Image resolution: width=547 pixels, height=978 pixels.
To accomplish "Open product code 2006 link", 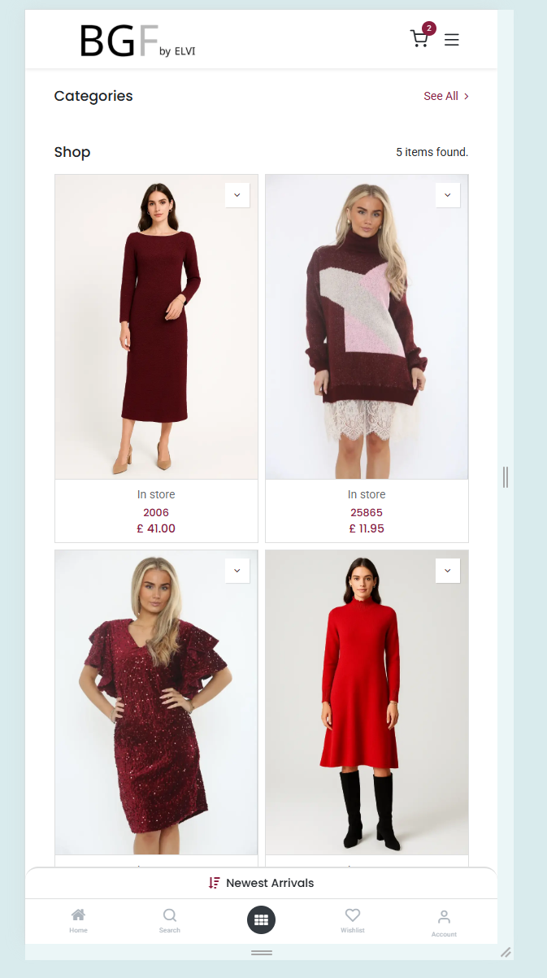I will pos(156,512).
